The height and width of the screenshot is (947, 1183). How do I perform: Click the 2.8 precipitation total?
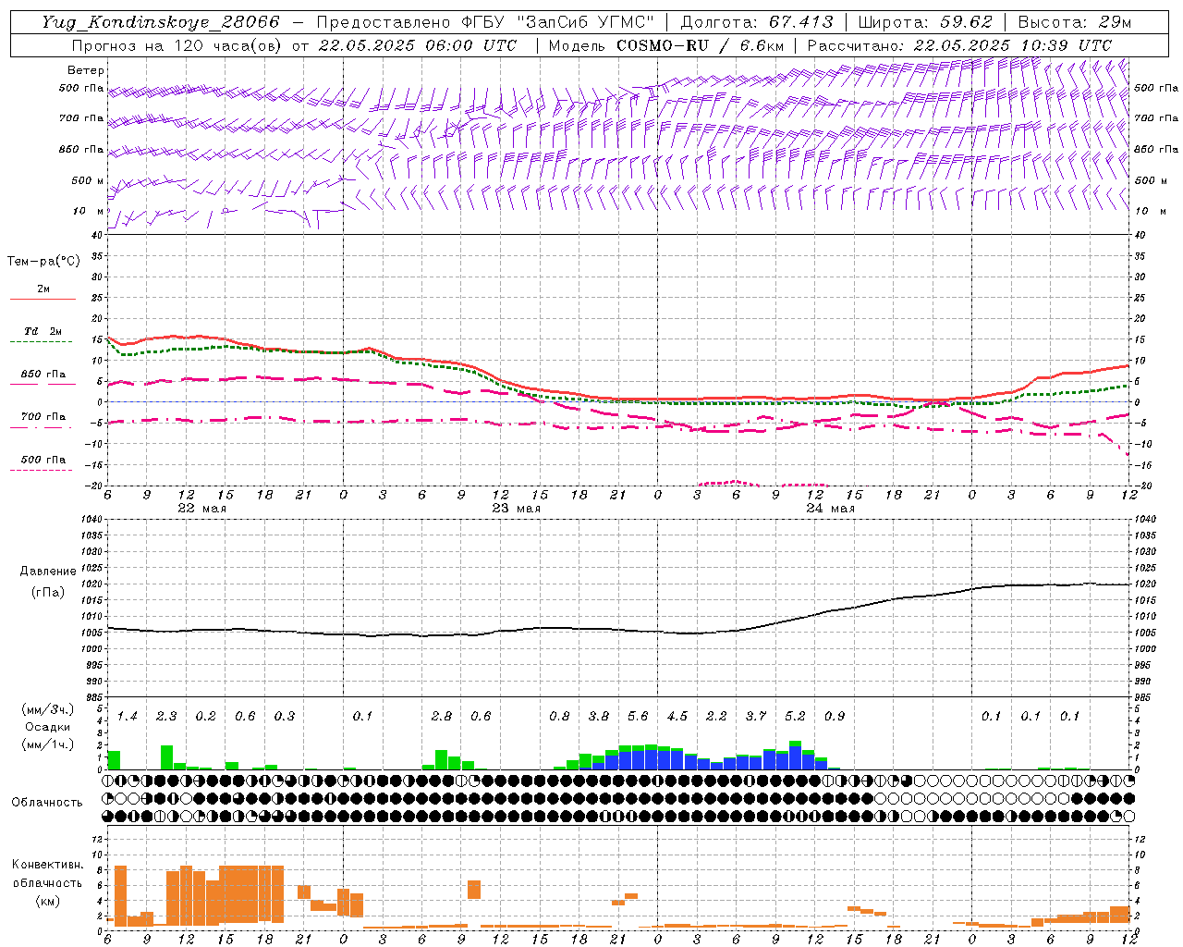tap(442, 716)
